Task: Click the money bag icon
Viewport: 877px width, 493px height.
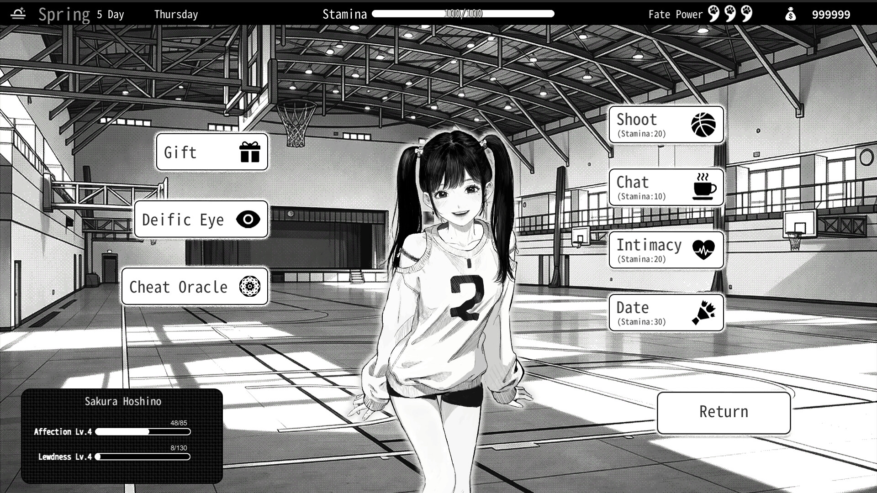Action: (791, 14)
